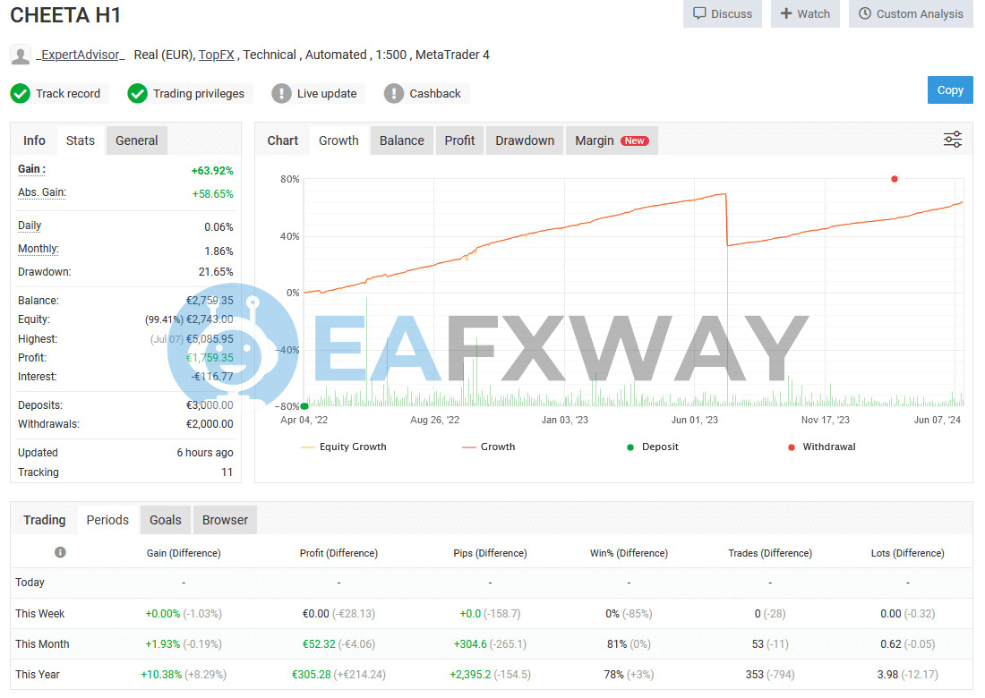The height and width of the screenshot is (698, 985).
Task: Open the Custom Analysis button
Action: [911, 13]
